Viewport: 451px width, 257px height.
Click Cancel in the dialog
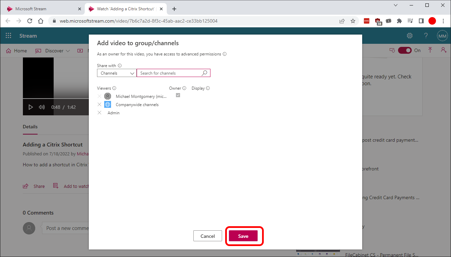coord(207,236)
